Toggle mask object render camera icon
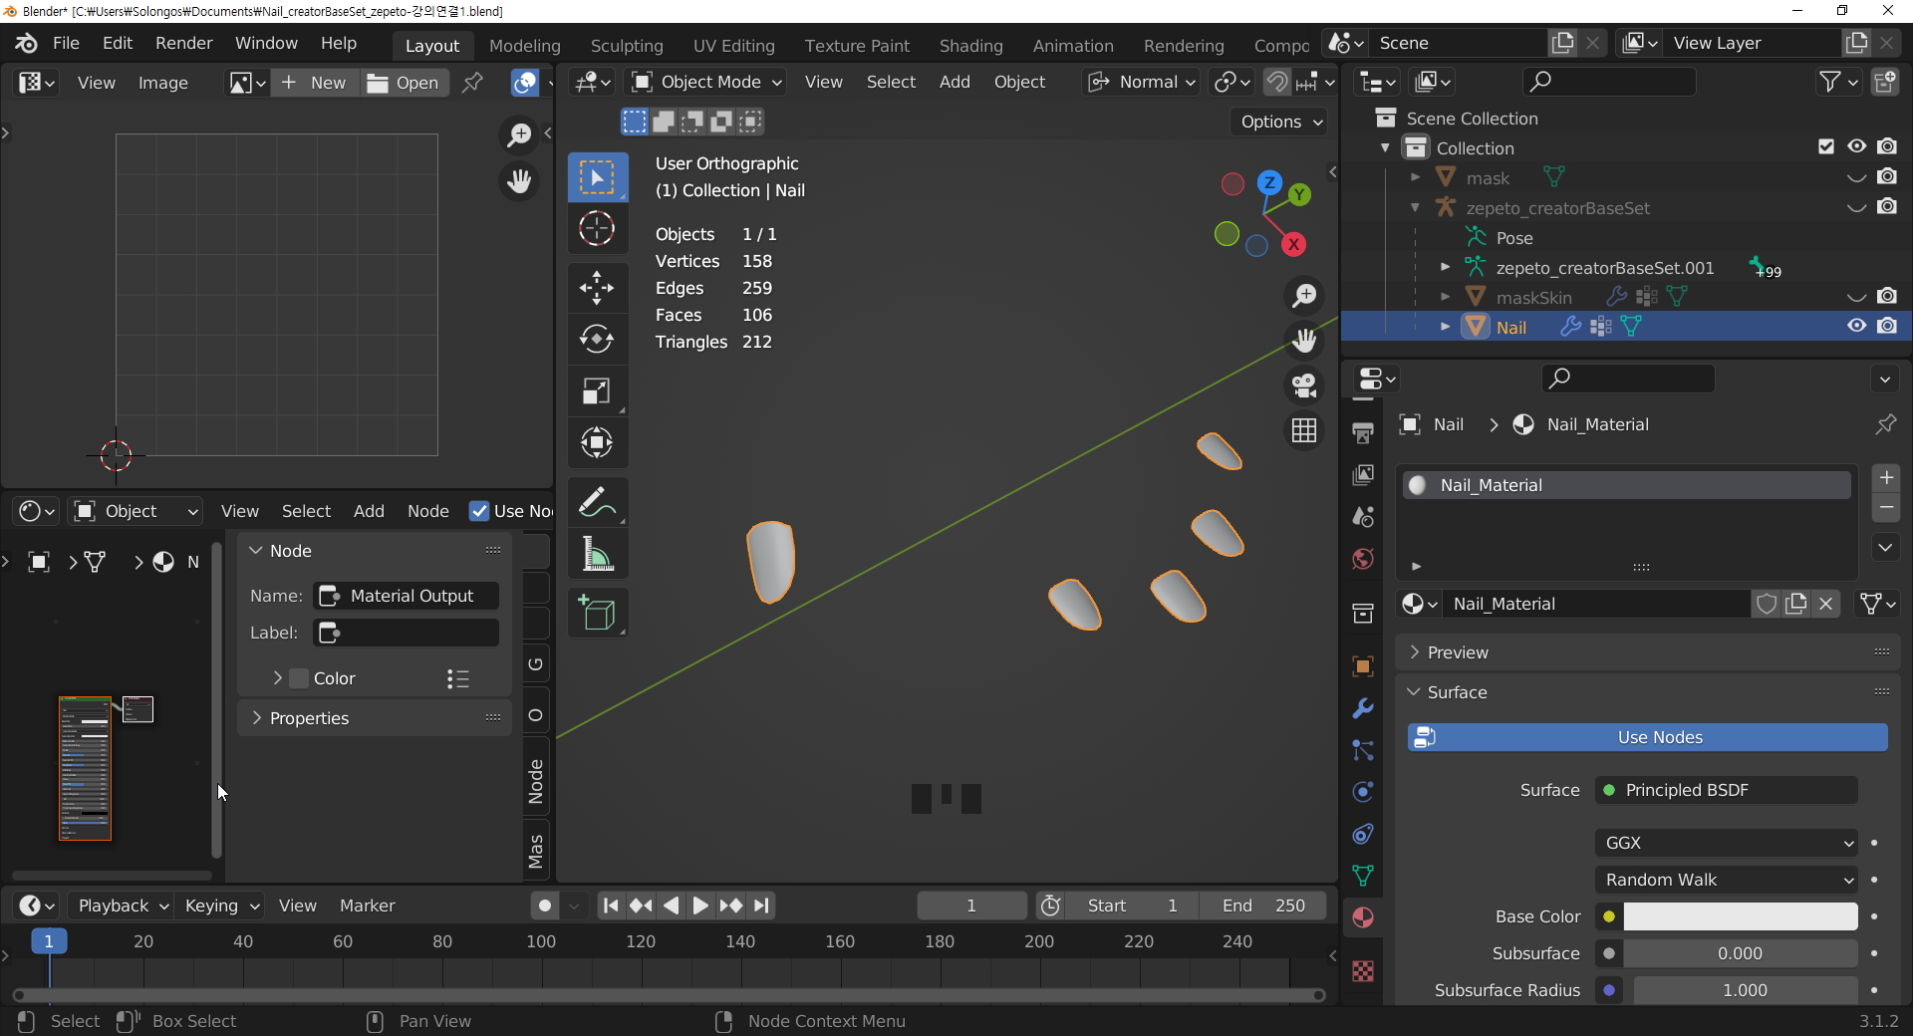The height and width of the screenshot is (1036, 1913). click(x=1887, y=176)
